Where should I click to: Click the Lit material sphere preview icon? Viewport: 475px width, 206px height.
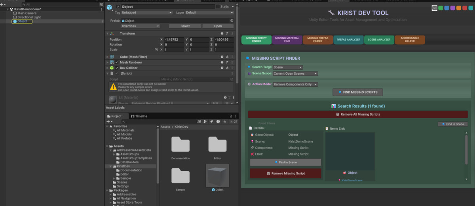(112, 100)
